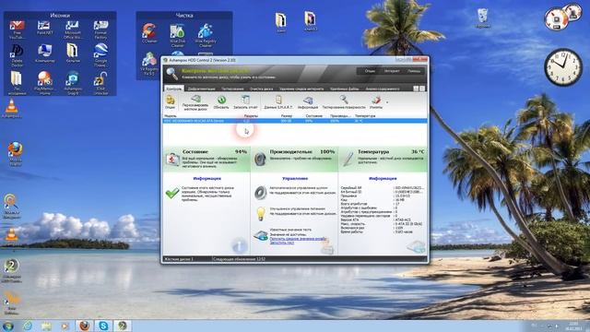The image size is (590, 332).
Task: Switch to the Дефрагментация tab
Action: coord(201,89)
